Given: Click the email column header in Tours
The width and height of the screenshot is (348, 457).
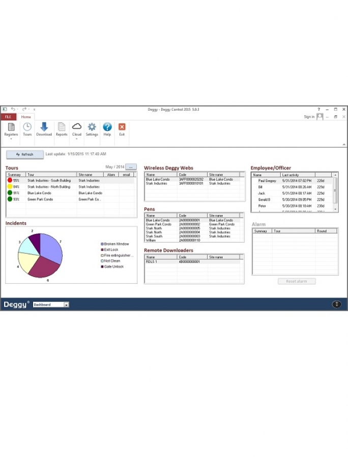Looking at the screenshot, I should [126, 175].
